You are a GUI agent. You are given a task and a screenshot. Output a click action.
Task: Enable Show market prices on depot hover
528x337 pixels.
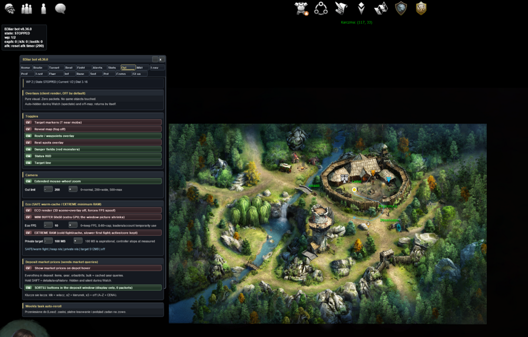[x=93, y=268]
